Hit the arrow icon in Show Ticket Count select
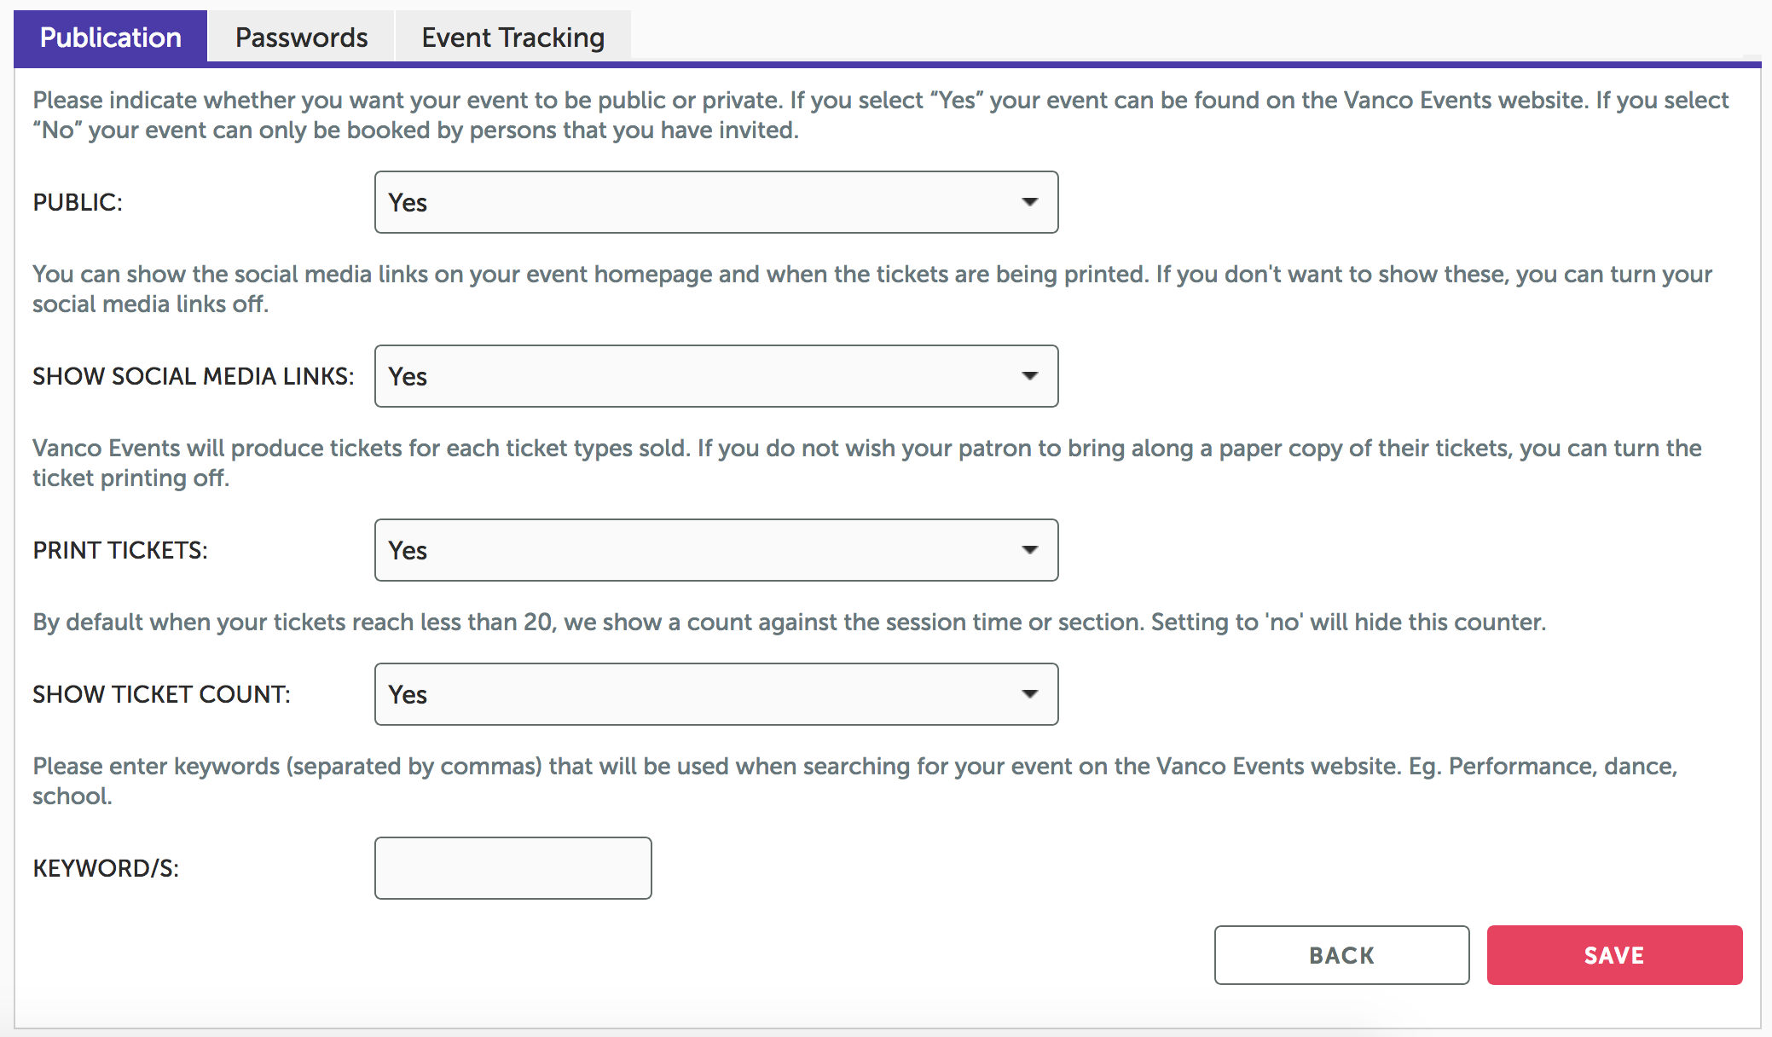 [x=1030, y=694]
